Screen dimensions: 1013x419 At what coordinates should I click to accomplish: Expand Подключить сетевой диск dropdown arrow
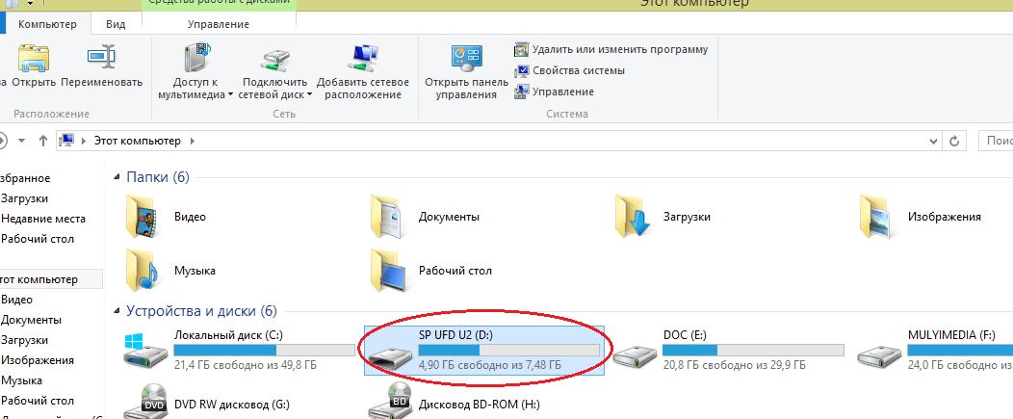pyautogui.click(x=309, y=95)
